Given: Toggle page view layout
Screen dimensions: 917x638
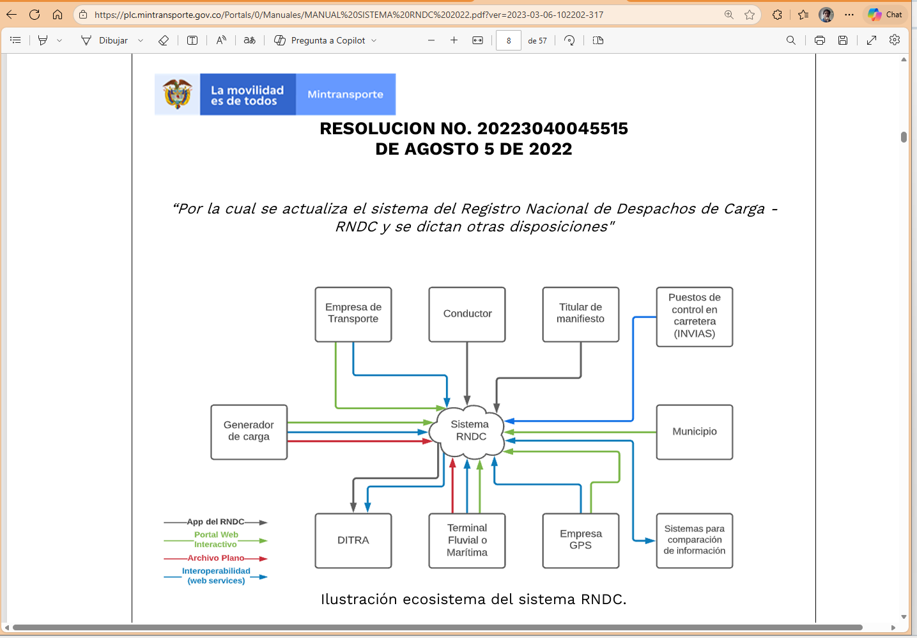Looking at the screenshot, I should point(598,40).
